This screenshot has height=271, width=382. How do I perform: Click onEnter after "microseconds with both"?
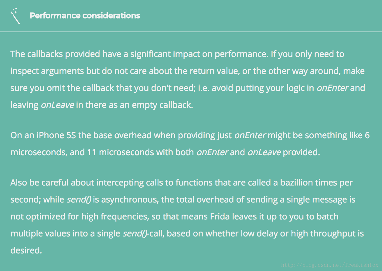pyautogui.click(x=212, y=152)
